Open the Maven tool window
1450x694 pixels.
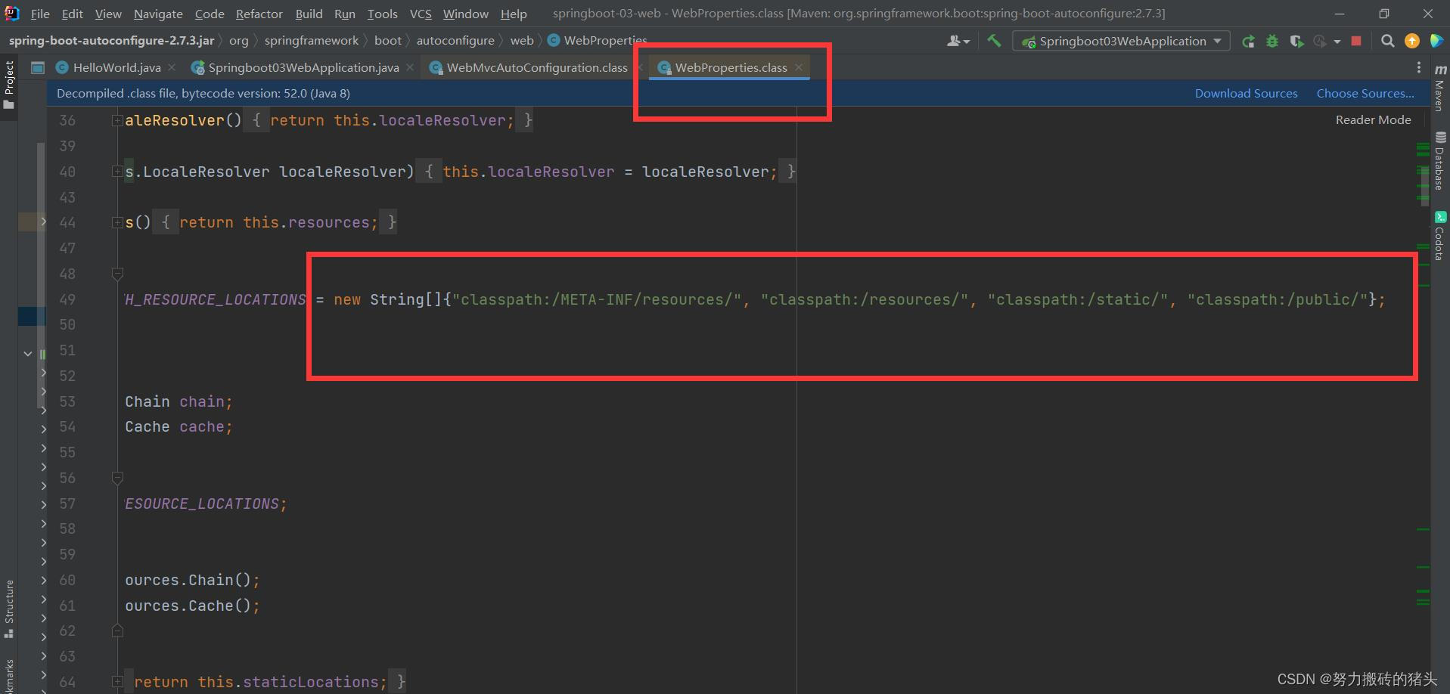pos(1439,88)
